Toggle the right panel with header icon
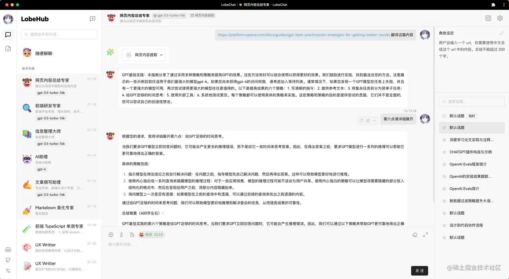Viewport: 509px width, 279px height. coord(488,18)
